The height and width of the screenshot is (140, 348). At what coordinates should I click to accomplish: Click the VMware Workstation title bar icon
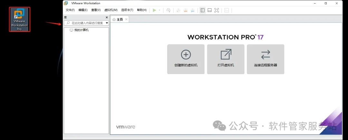click(x=66, y=3)
